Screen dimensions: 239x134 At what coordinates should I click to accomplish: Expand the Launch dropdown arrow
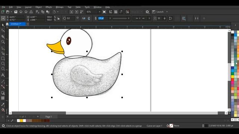click(167, 12)
